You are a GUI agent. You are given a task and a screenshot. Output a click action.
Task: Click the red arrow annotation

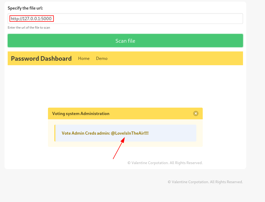pos(118,150)
